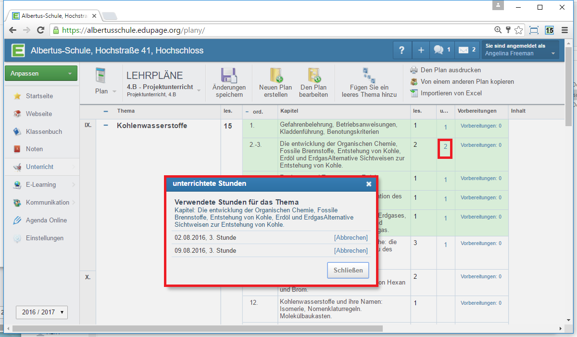This screenshot has width=577, height=337.
Task: Click the browser profile icon in the title bar
Action: pyautogui.click(x=499, y=5)
